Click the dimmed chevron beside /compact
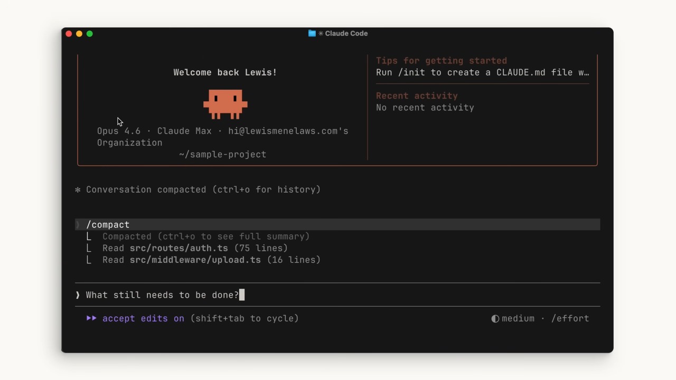 click(x=78, y=225)
